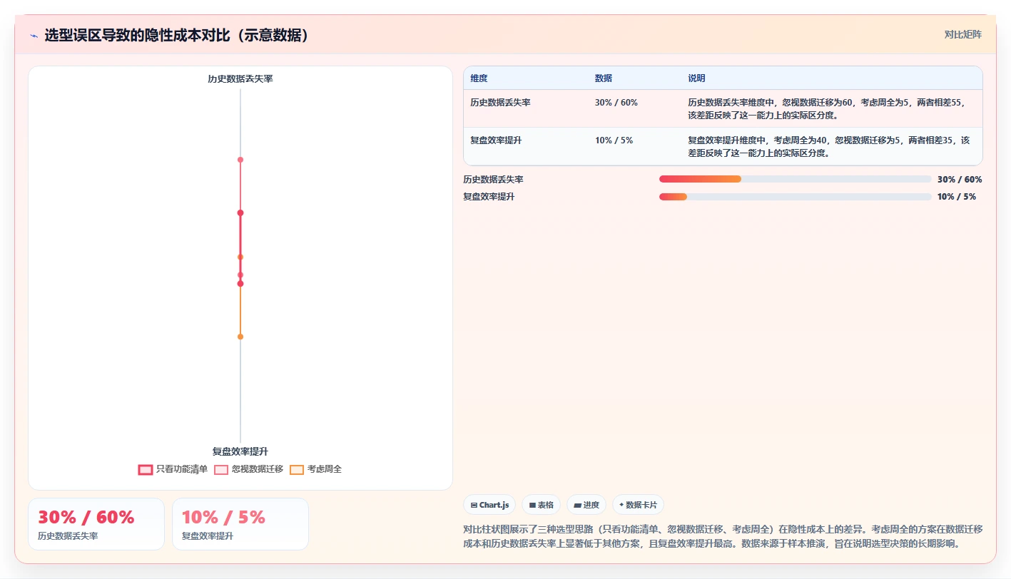Click the description starting 历史数据丢失率维度中
1011x579 pixels.
(x=826, y=108)
